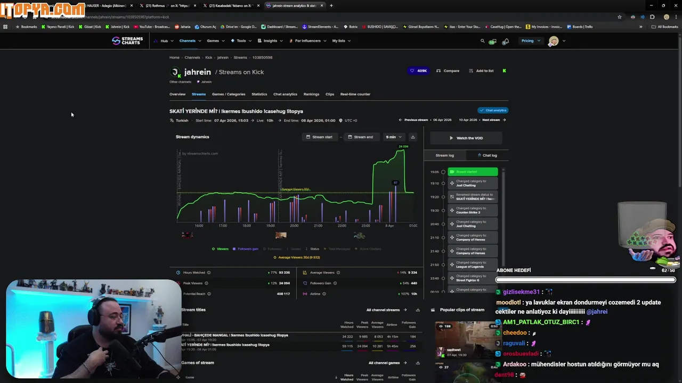Image resolution: width=682 pixels, height=383 pixels.
Task: Click the Stream started log entry
Action: pyautogui.click(x=473, y=172)
